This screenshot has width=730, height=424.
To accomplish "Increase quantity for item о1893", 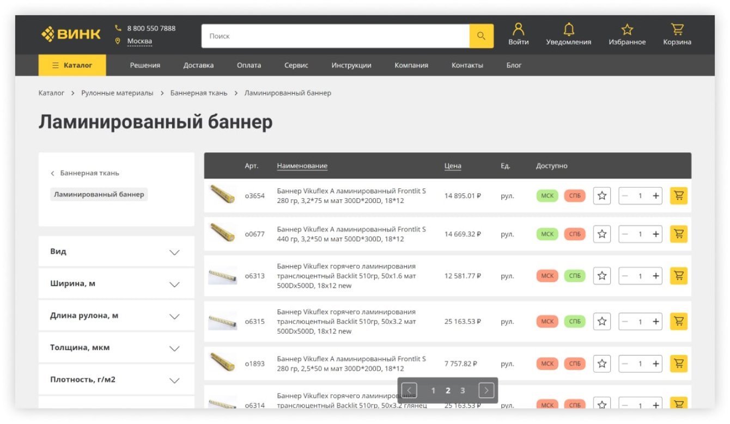I will [x=656, y=364].
